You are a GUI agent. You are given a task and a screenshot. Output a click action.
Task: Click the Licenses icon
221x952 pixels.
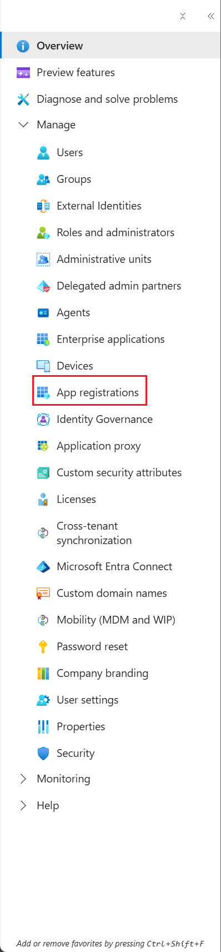click(43, 499)
